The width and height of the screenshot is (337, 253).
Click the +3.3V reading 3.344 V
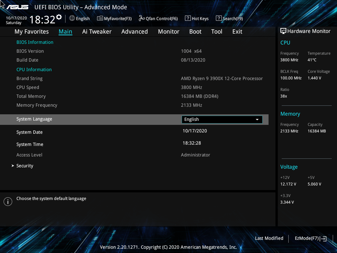pos(287,202)
